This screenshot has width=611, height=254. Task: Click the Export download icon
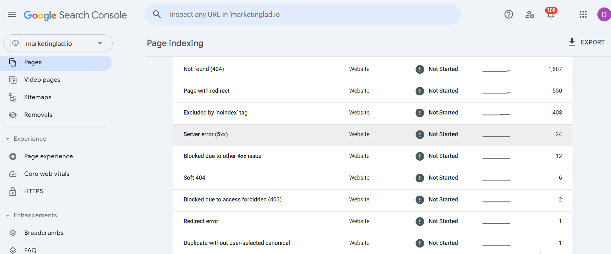tap(572, 42)
